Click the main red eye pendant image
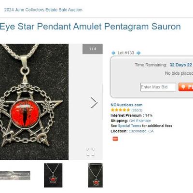This screenshot has height=193, width=193. [34, 102]
